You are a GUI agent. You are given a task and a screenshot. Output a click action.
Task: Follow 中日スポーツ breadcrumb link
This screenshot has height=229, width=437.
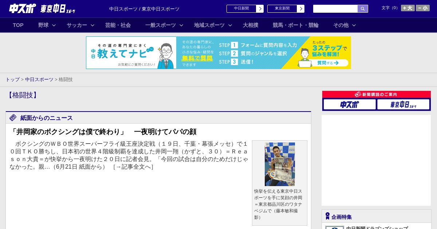(39, 79)
